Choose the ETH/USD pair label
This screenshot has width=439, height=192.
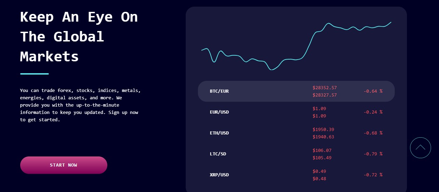click(219, 133)
